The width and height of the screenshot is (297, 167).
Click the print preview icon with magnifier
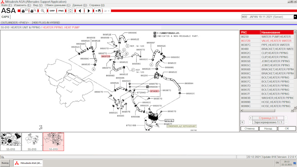pyautogui.click(x=33, y=11)
